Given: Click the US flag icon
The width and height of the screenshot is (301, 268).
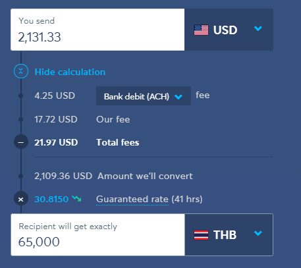Looking at the screenshot, I should coord(201,30).
